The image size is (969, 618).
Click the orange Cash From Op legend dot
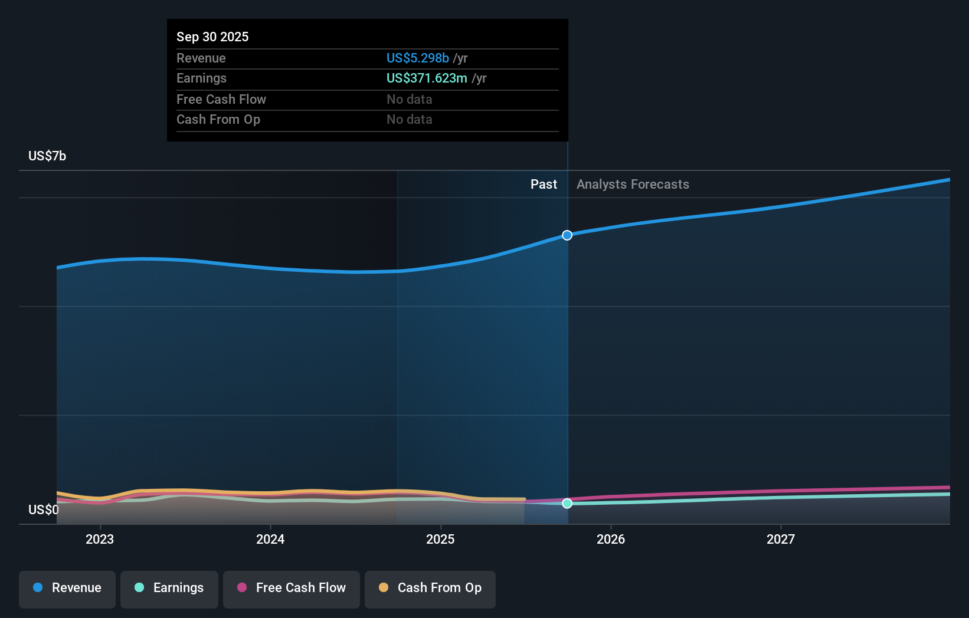[384, 588]
